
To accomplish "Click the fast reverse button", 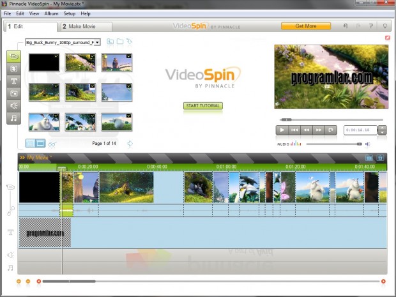I will [307, 130].
